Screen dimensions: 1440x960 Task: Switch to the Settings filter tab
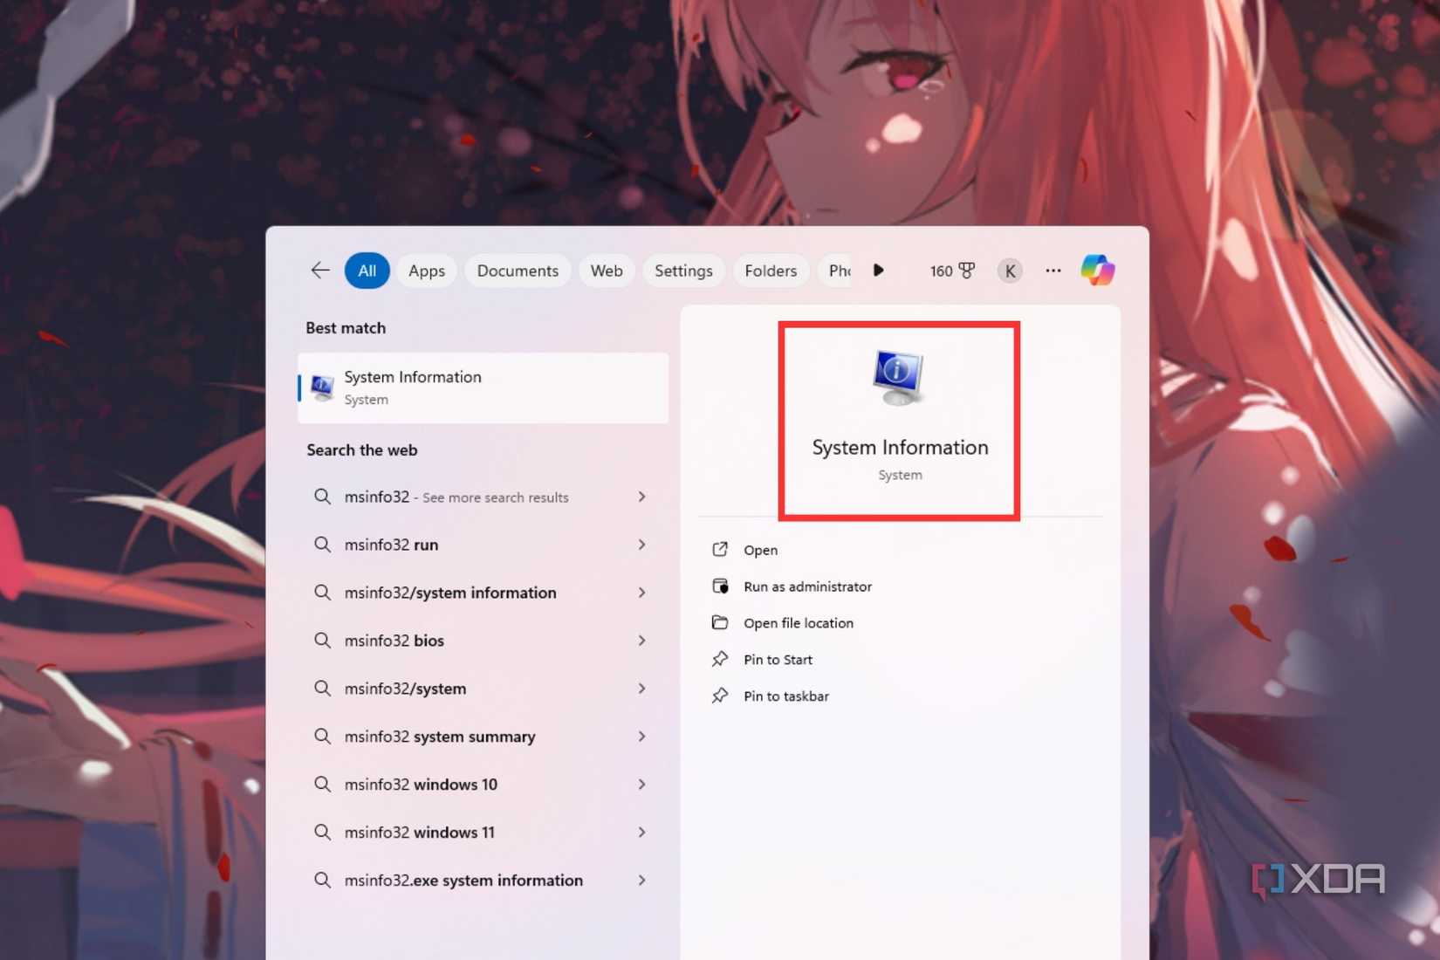click(x=683, y=271)
